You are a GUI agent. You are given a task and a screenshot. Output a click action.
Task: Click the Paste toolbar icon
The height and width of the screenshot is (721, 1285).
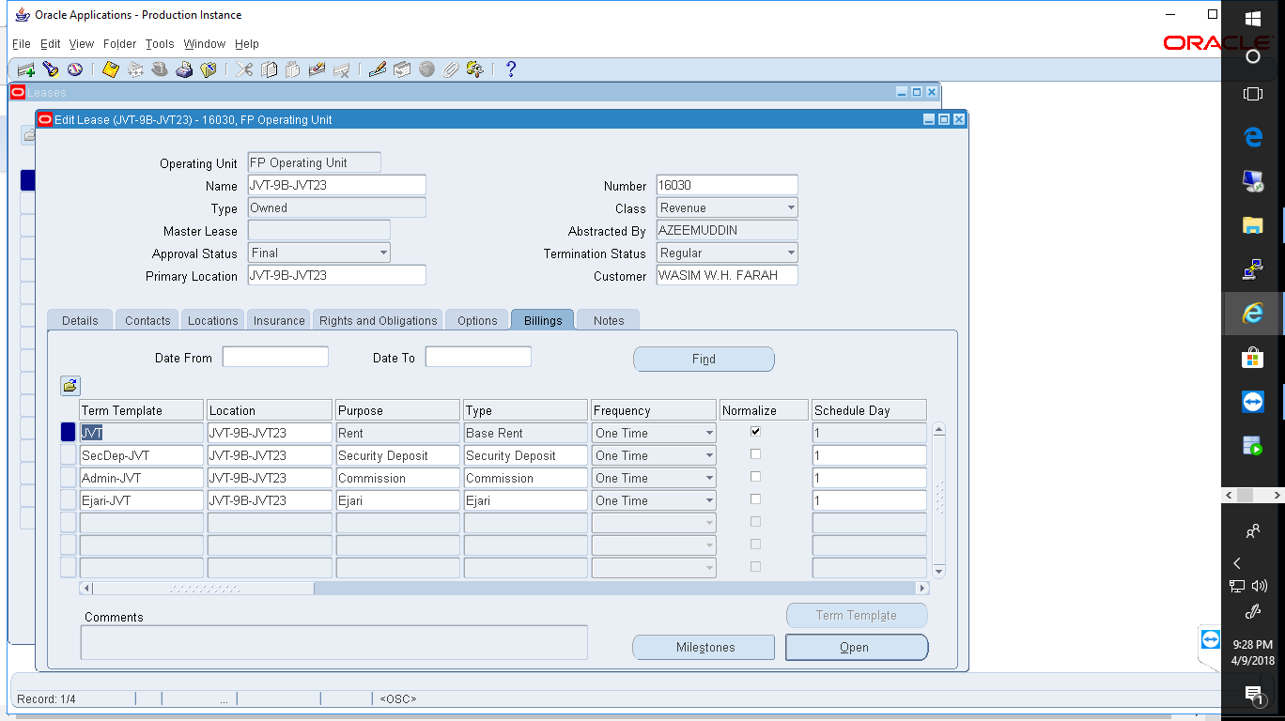(292, 69)
